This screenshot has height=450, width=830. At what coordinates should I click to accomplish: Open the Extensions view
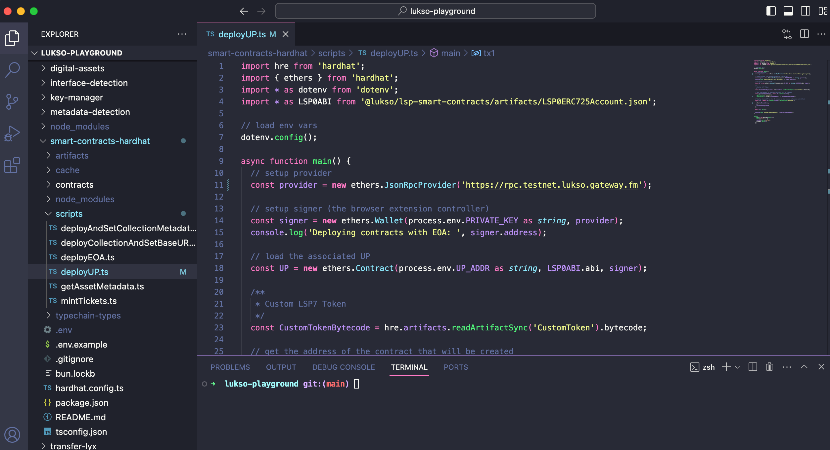coord(13,165)
